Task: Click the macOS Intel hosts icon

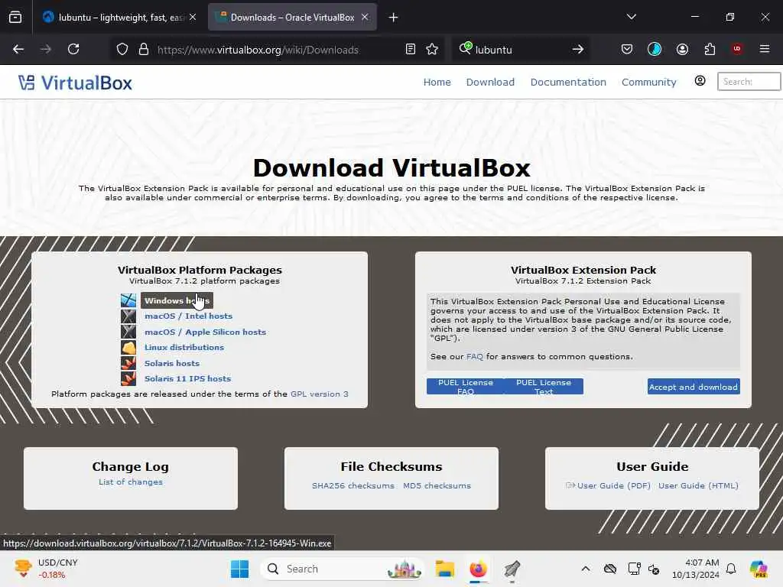Action: coord(128,316)
